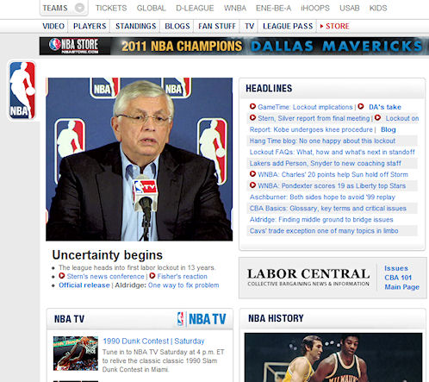Open the Lockout on headline link

click(x=402, y=118)
